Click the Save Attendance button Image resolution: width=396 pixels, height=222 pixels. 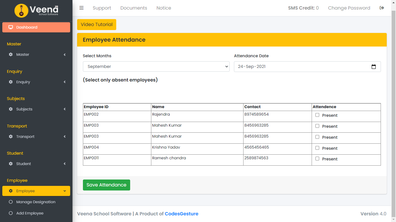click(x=106, y=185)
